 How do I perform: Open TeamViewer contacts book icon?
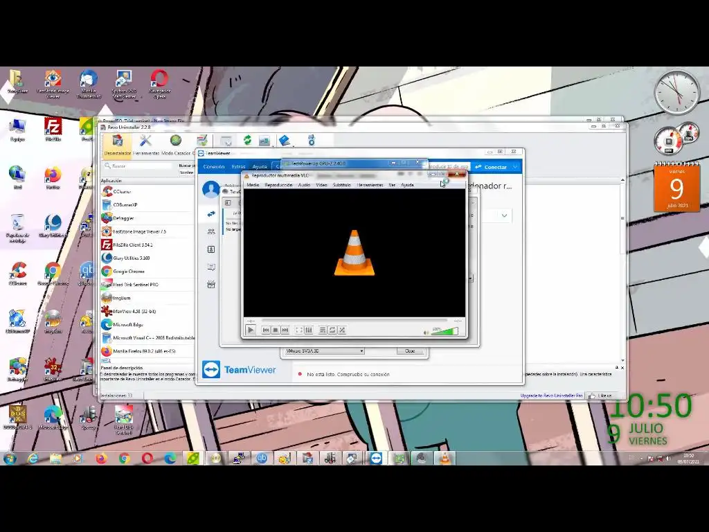[211, 249]
